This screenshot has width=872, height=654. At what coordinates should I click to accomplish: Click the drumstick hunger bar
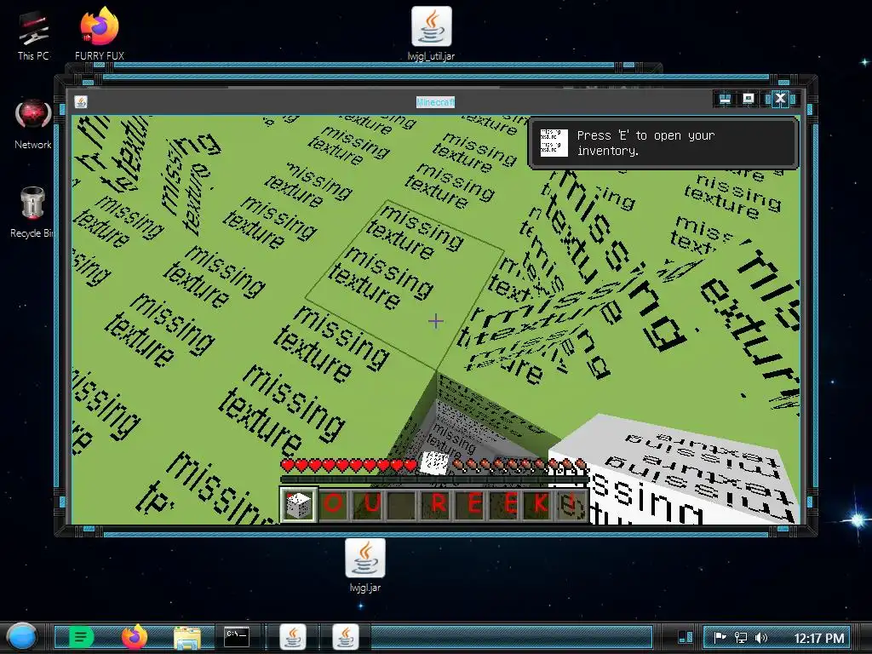click(x=519, y=465)
